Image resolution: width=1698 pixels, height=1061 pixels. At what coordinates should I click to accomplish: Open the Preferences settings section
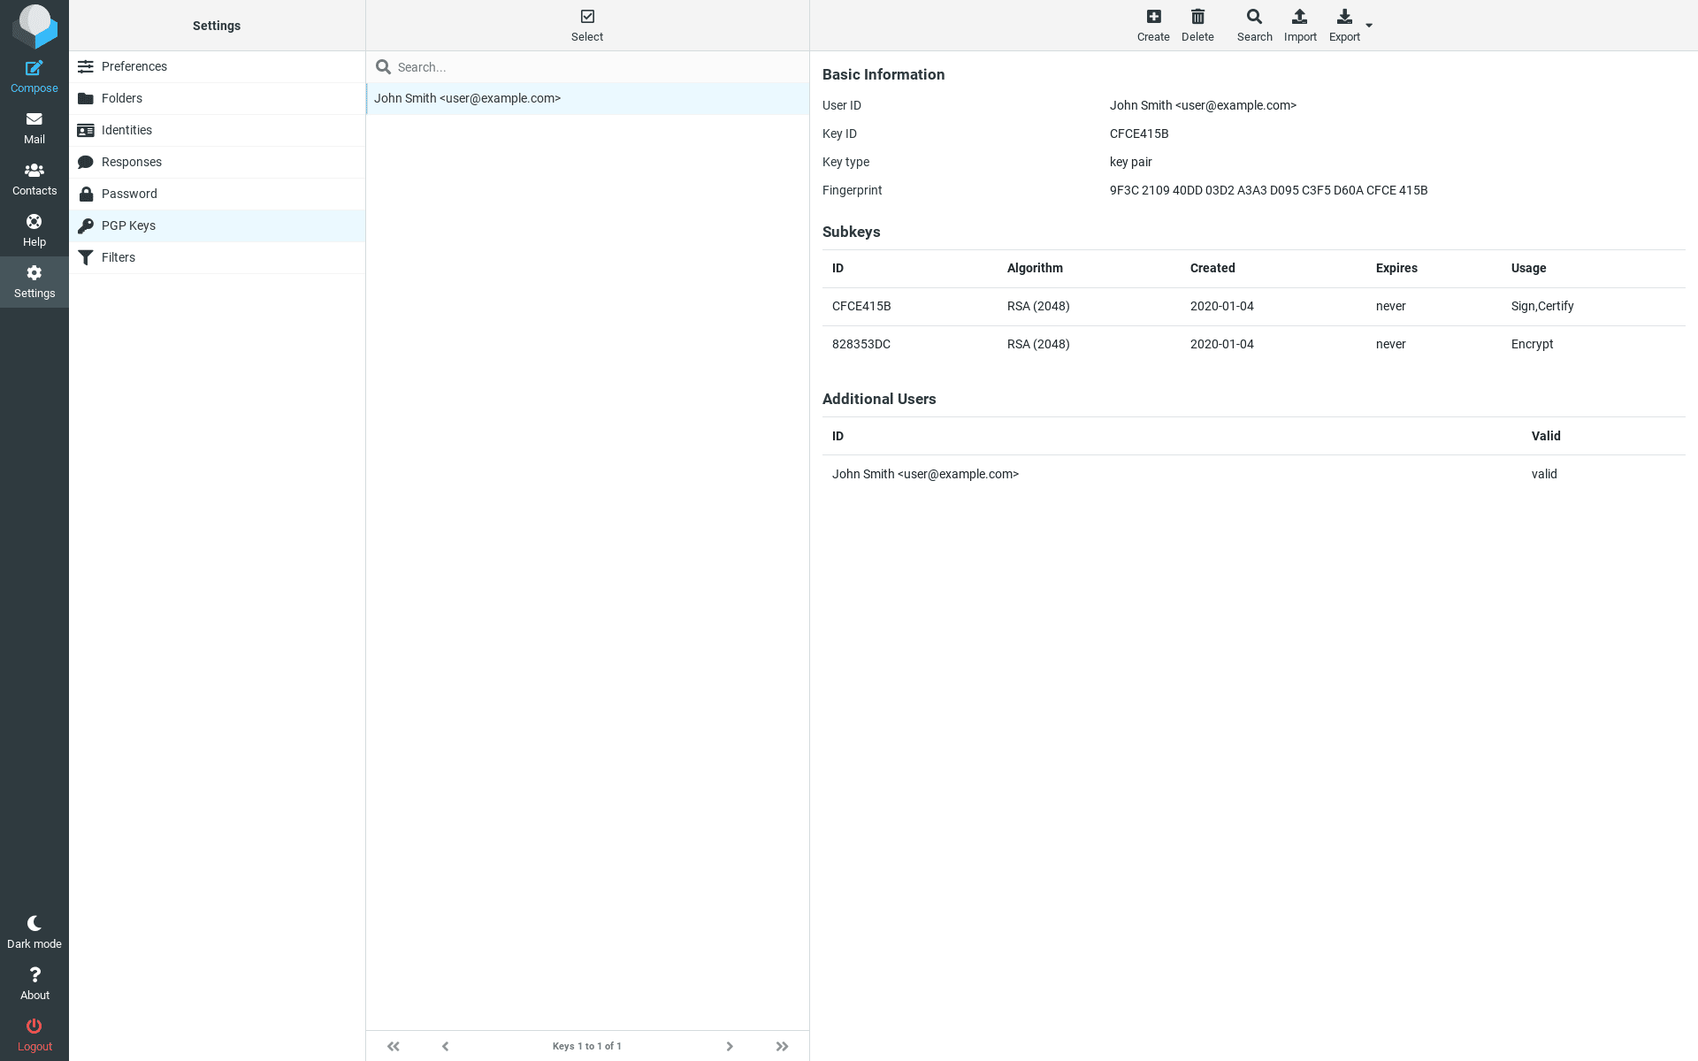[x=134, y=66]
